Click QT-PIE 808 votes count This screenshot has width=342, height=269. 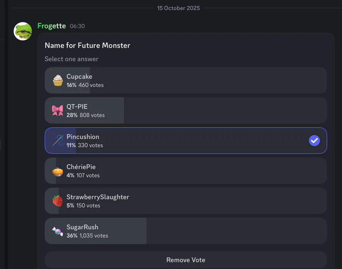tap(92, 115)
